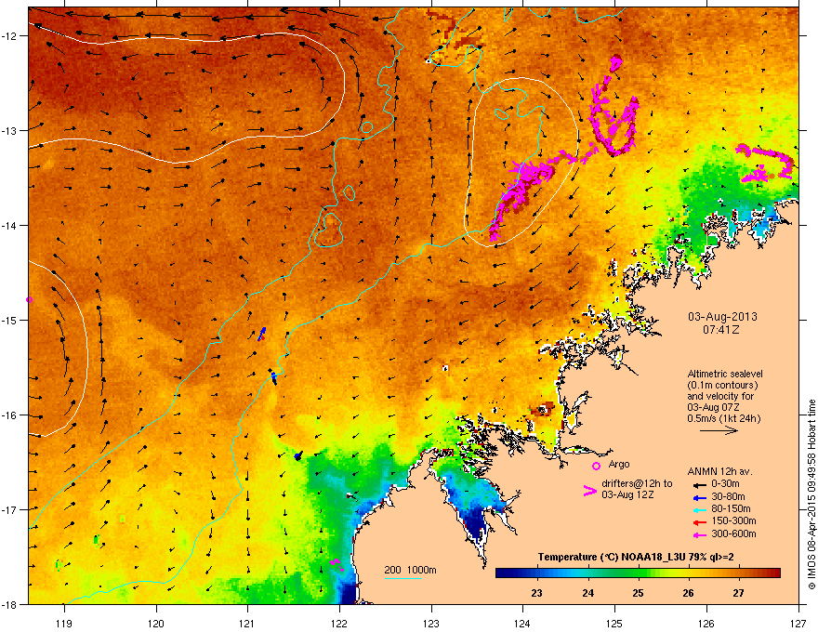Click the magenta 300-600m arrow legend symbol
The image size is (818, 632).
point(699,534)
